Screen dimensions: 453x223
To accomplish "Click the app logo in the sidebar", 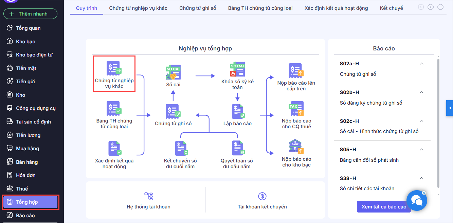I will click(11, 1).
